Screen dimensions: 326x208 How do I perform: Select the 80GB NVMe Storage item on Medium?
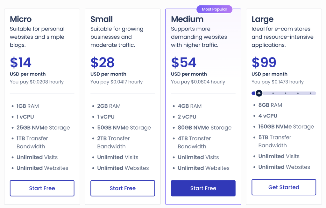click(205, 127)
